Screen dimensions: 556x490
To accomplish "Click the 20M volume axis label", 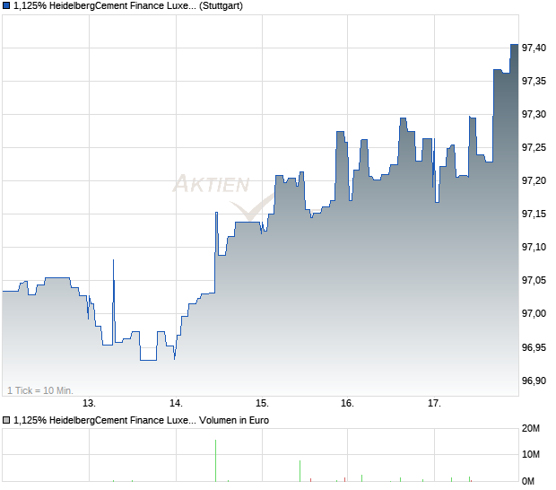I will pyautogui.click(x=531, y=429).
